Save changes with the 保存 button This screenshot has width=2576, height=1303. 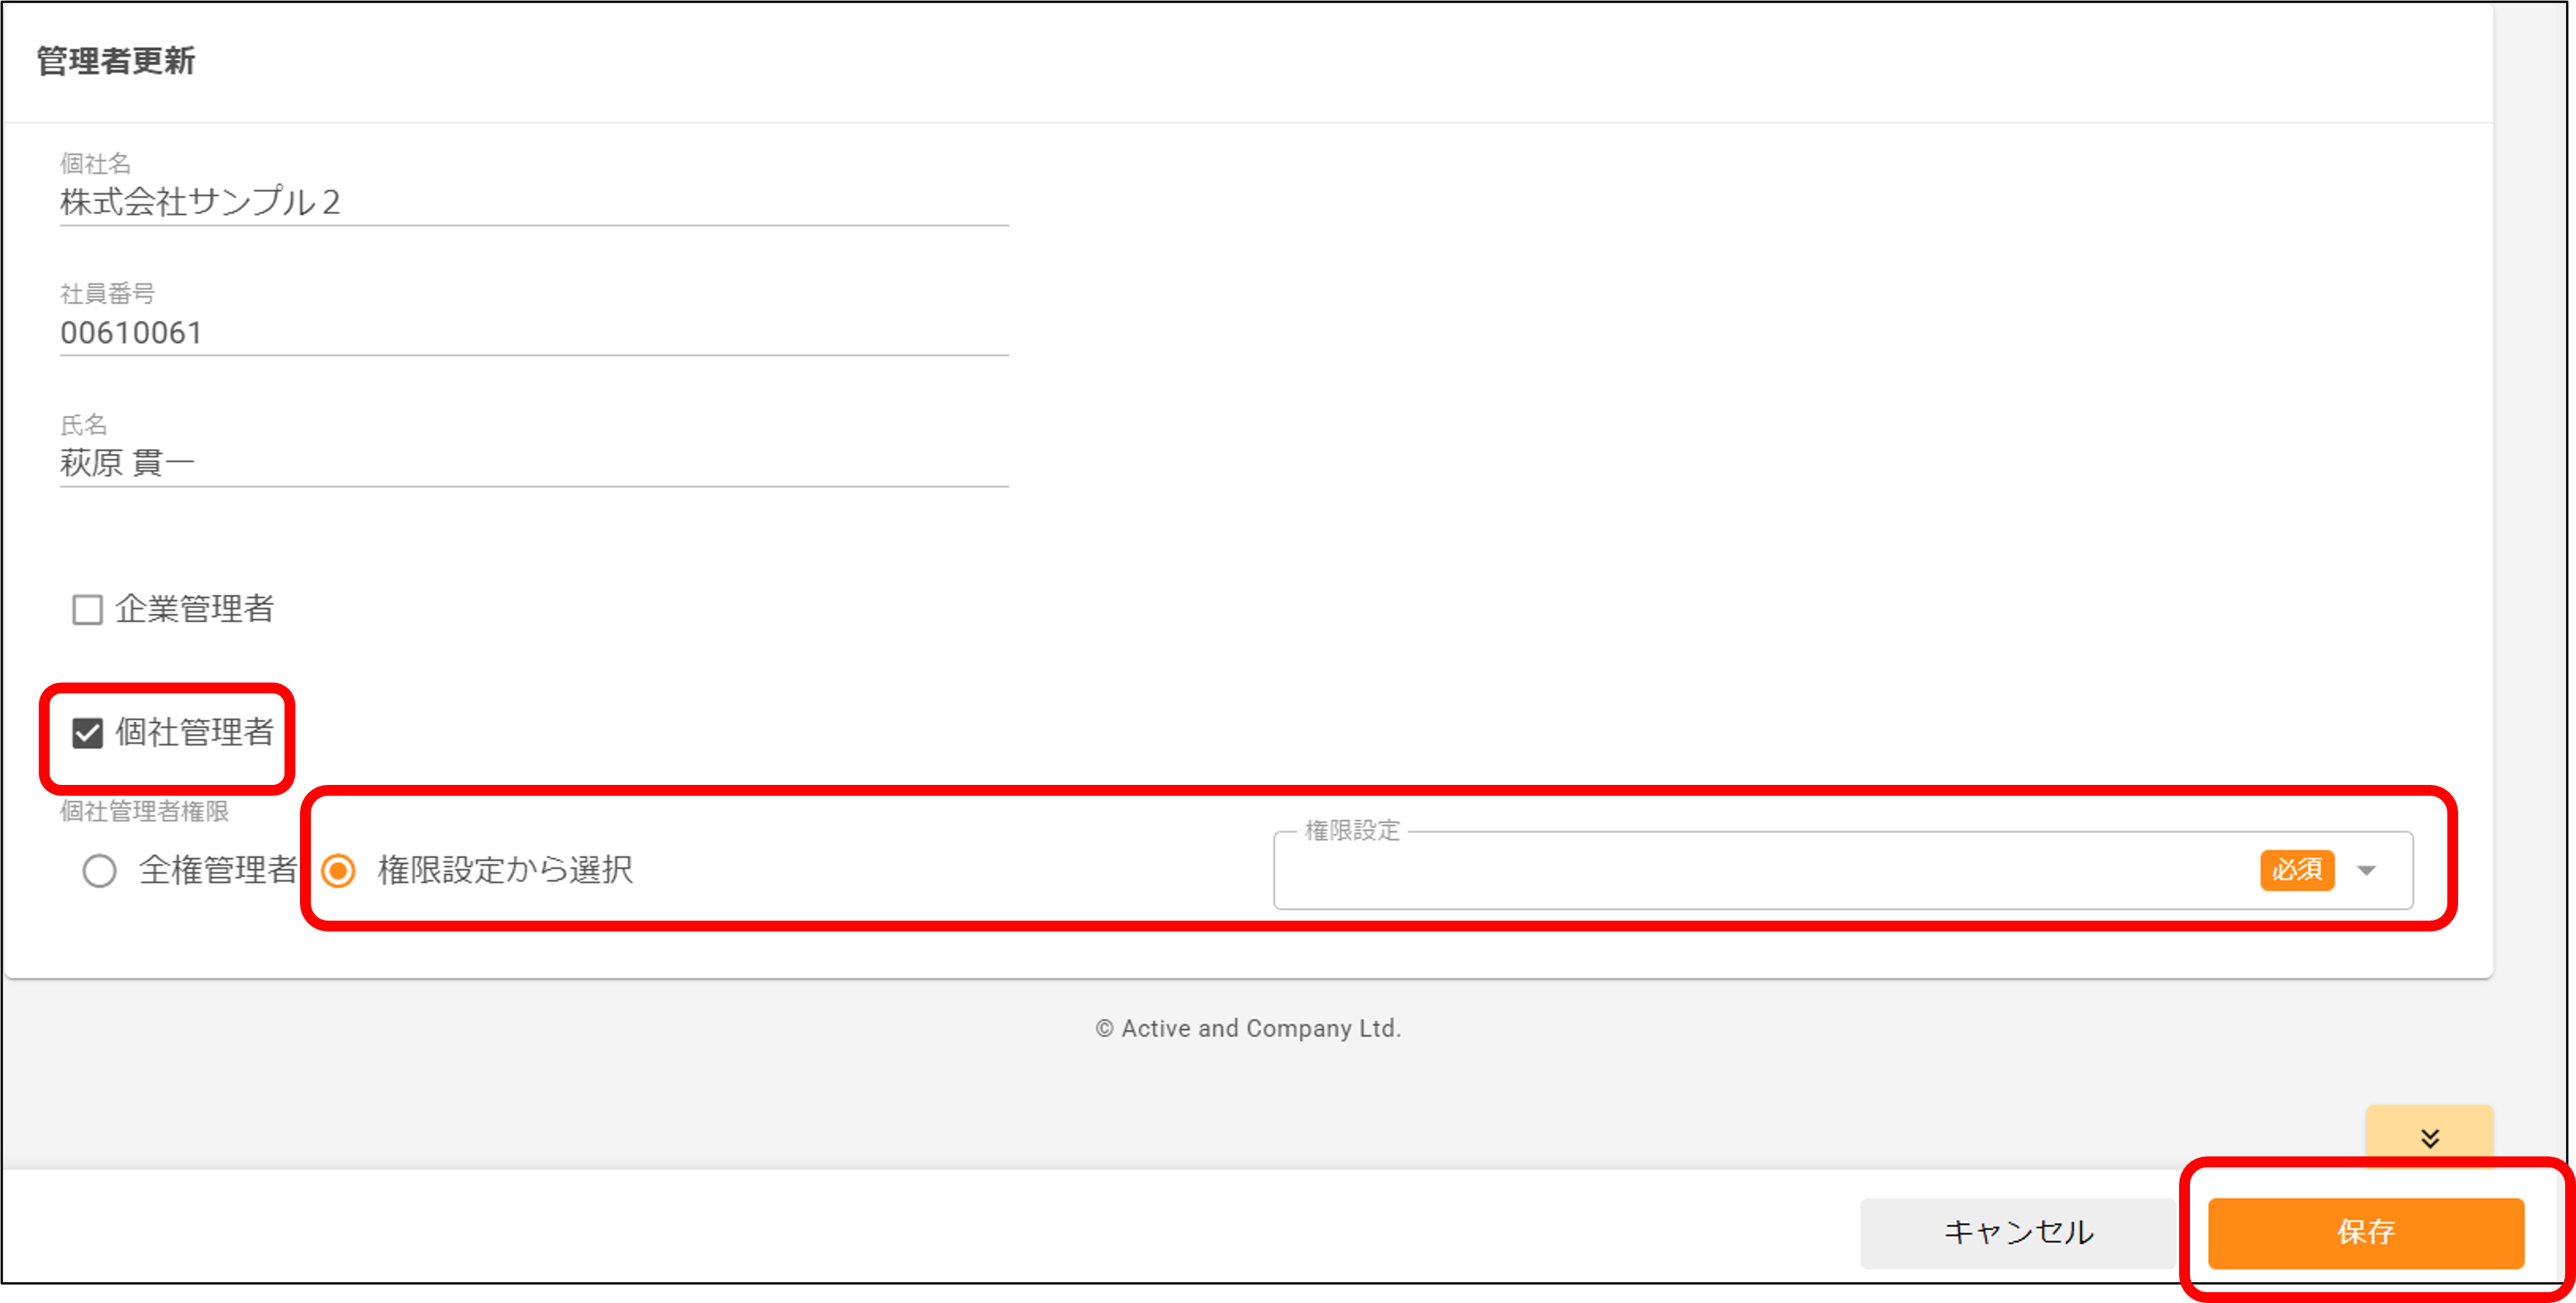pos(2365,1232)
